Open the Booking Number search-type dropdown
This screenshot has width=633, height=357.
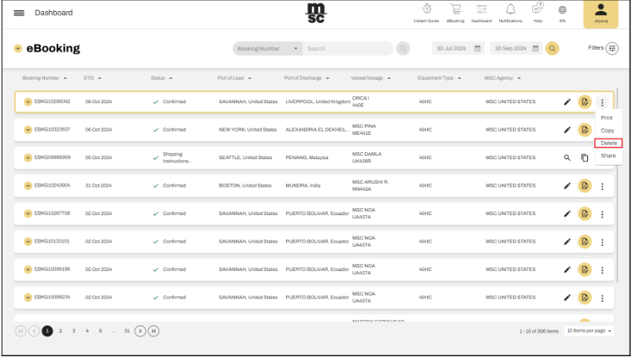click(267, 48)
